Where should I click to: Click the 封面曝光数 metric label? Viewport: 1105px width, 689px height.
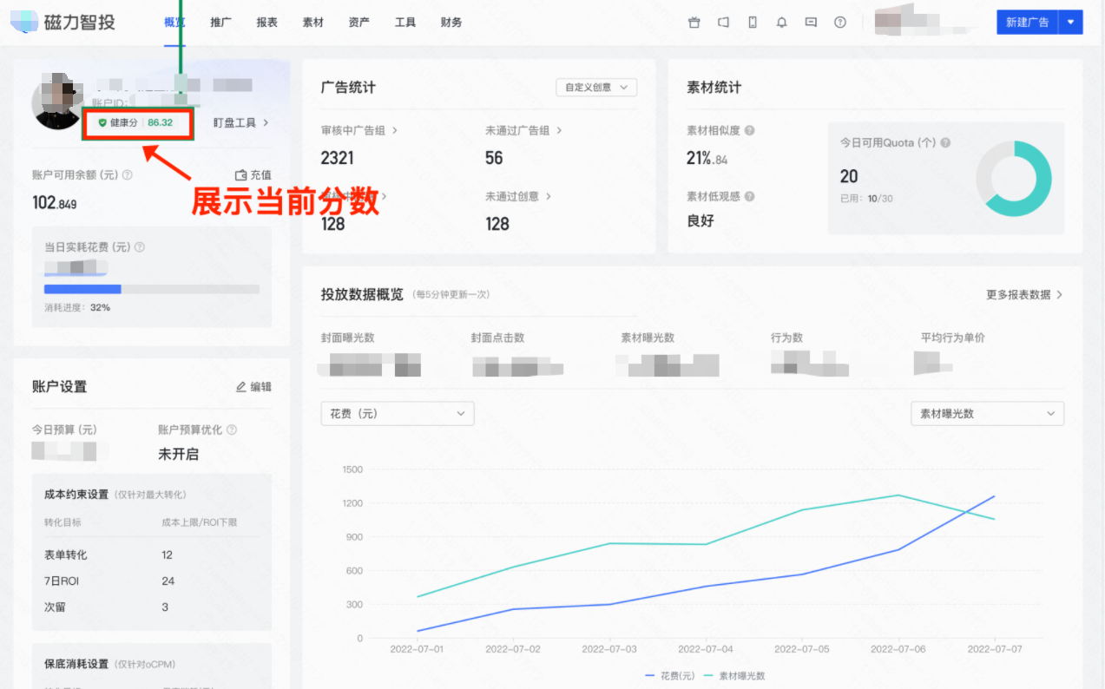(x=347, y=338)
